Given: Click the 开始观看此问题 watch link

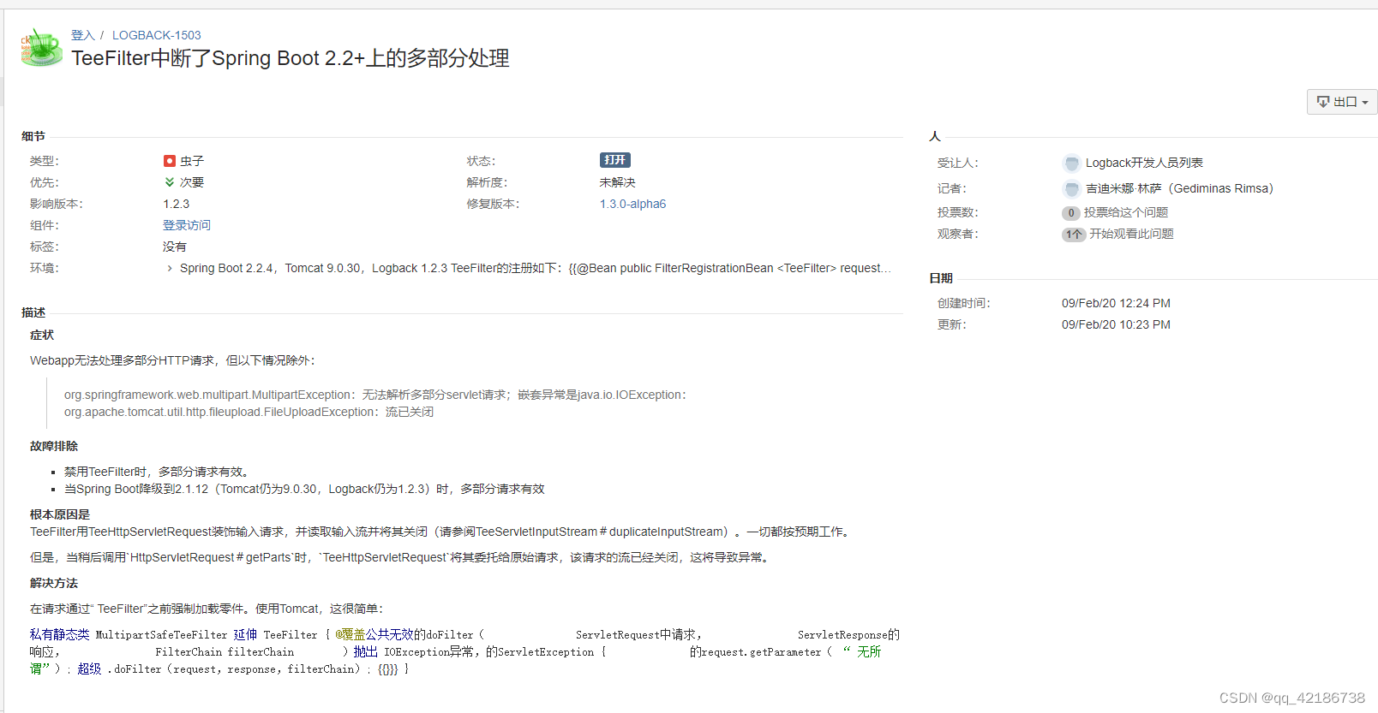Looking at the screenshot, I should coord(1131,234).
